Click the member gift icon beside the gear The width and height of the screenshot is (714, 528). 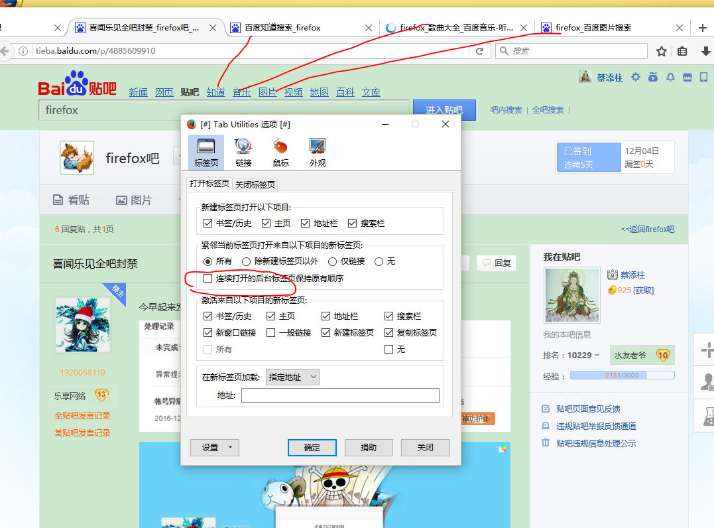pos(653,77)
